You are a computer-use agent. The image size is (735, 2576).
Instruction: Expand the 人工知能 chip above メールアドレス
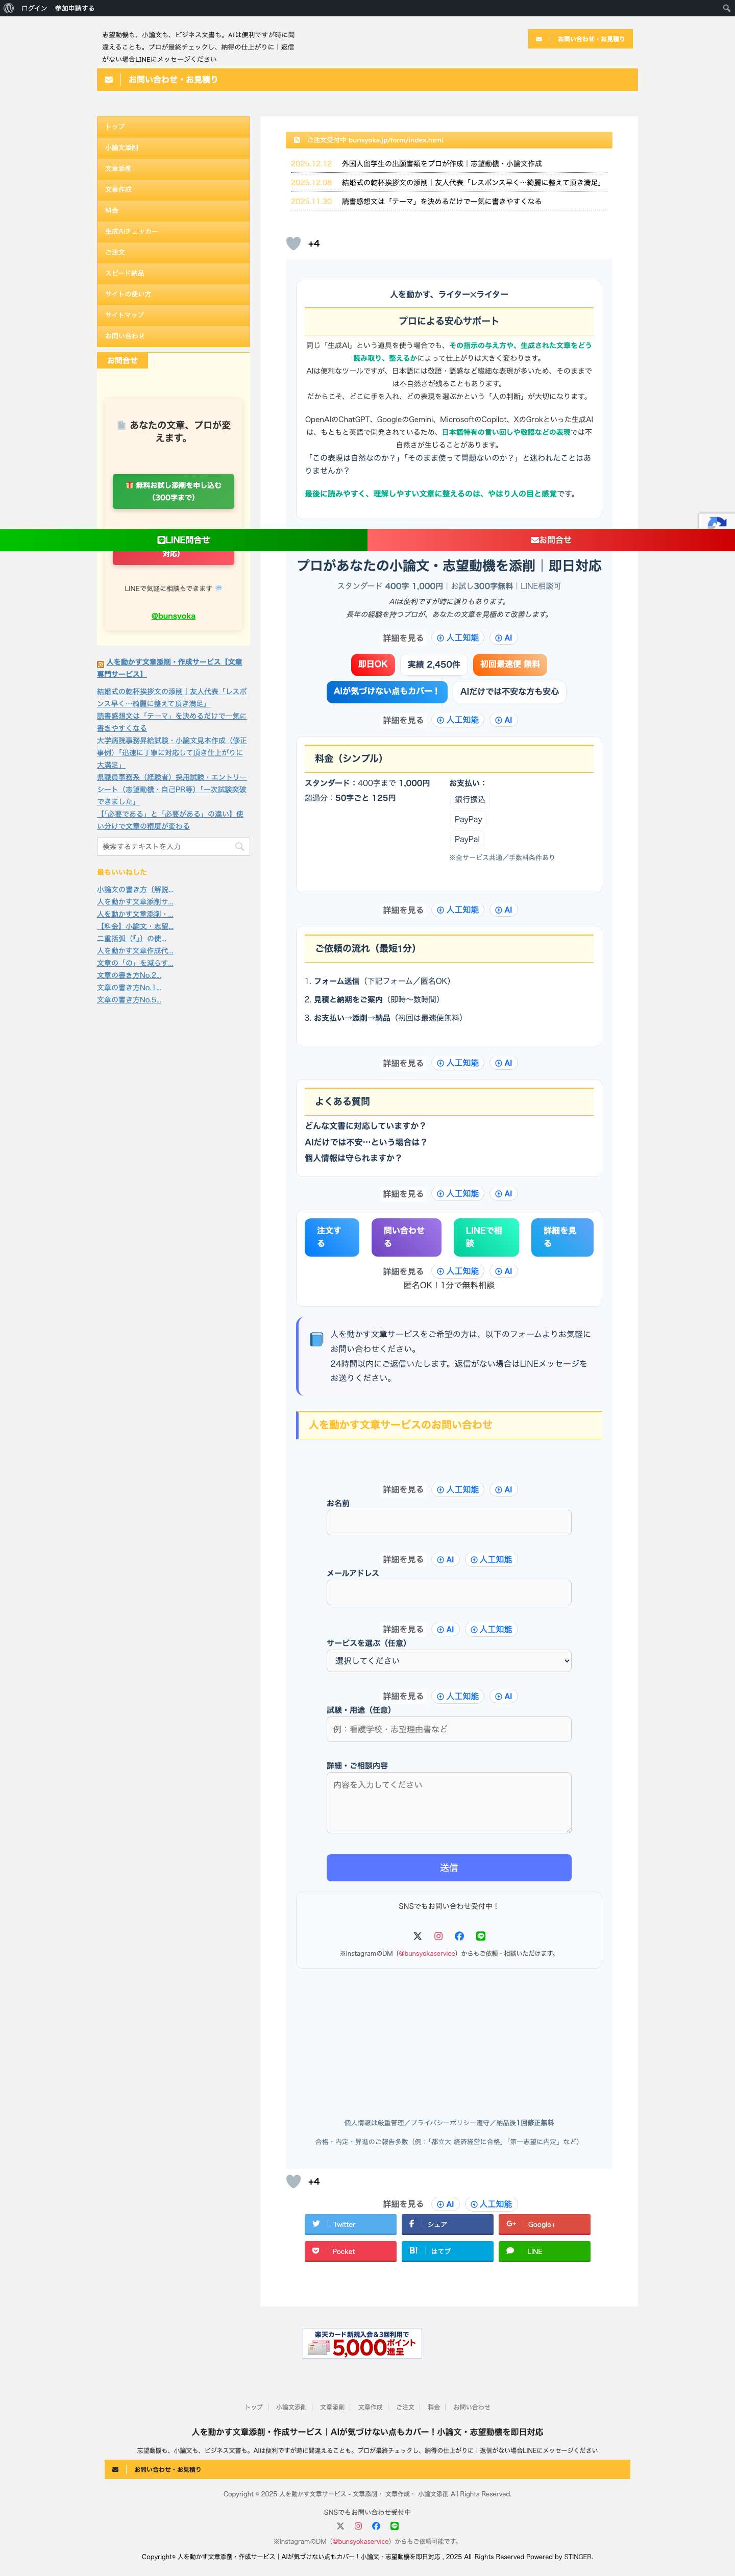coord(491,1560)
